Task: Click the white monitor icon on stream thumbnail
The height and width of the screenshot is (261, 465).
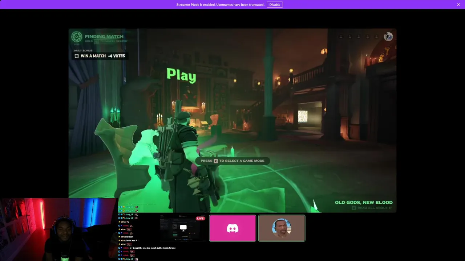Action: [183, 228]
